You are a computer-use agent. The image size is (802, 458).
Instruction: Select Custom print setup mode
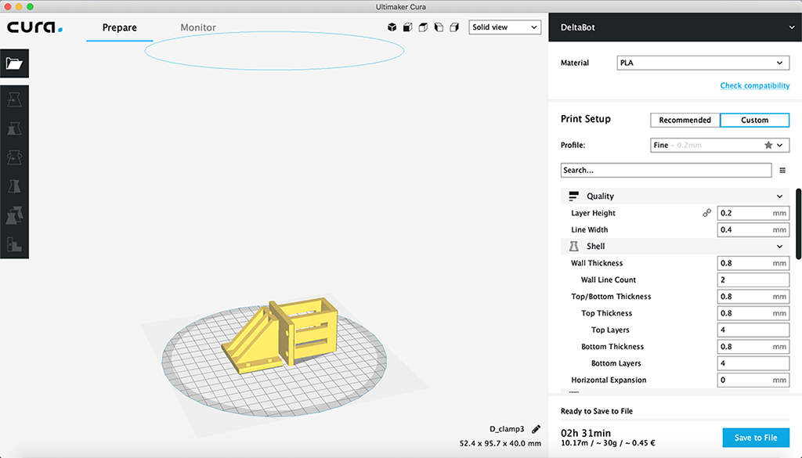click(x=754, y=120)
